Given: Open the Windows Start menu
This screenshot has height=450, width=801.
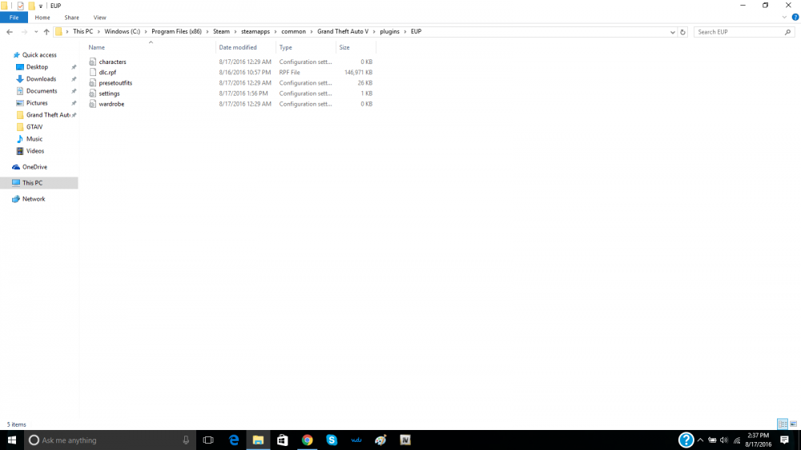Looking at the screenshot, I should [12, 440].
